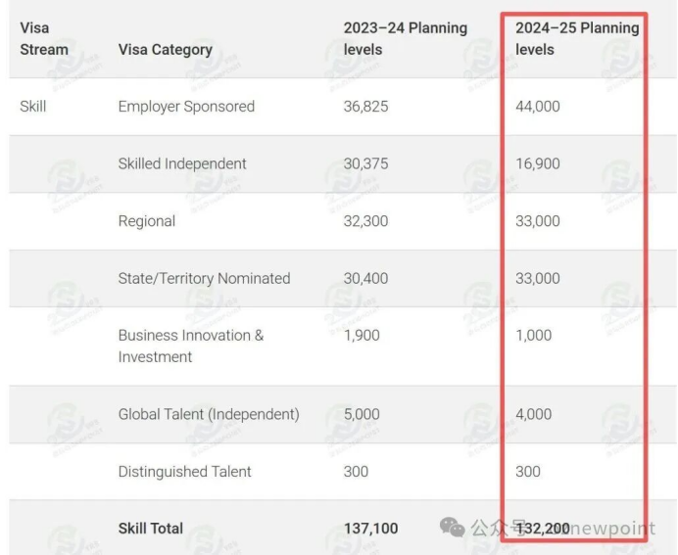
Task: Select the 44,000 value for Employer Sponsored
Action: 538,107
